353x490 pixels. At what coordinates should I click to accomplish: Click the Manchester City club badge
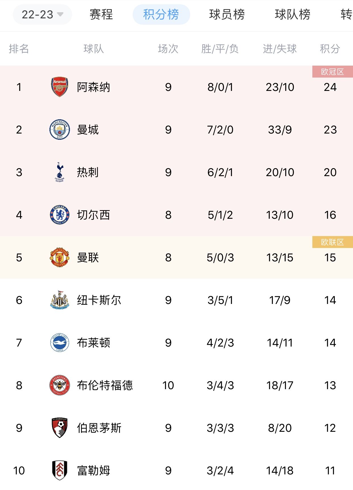[60, 130]
